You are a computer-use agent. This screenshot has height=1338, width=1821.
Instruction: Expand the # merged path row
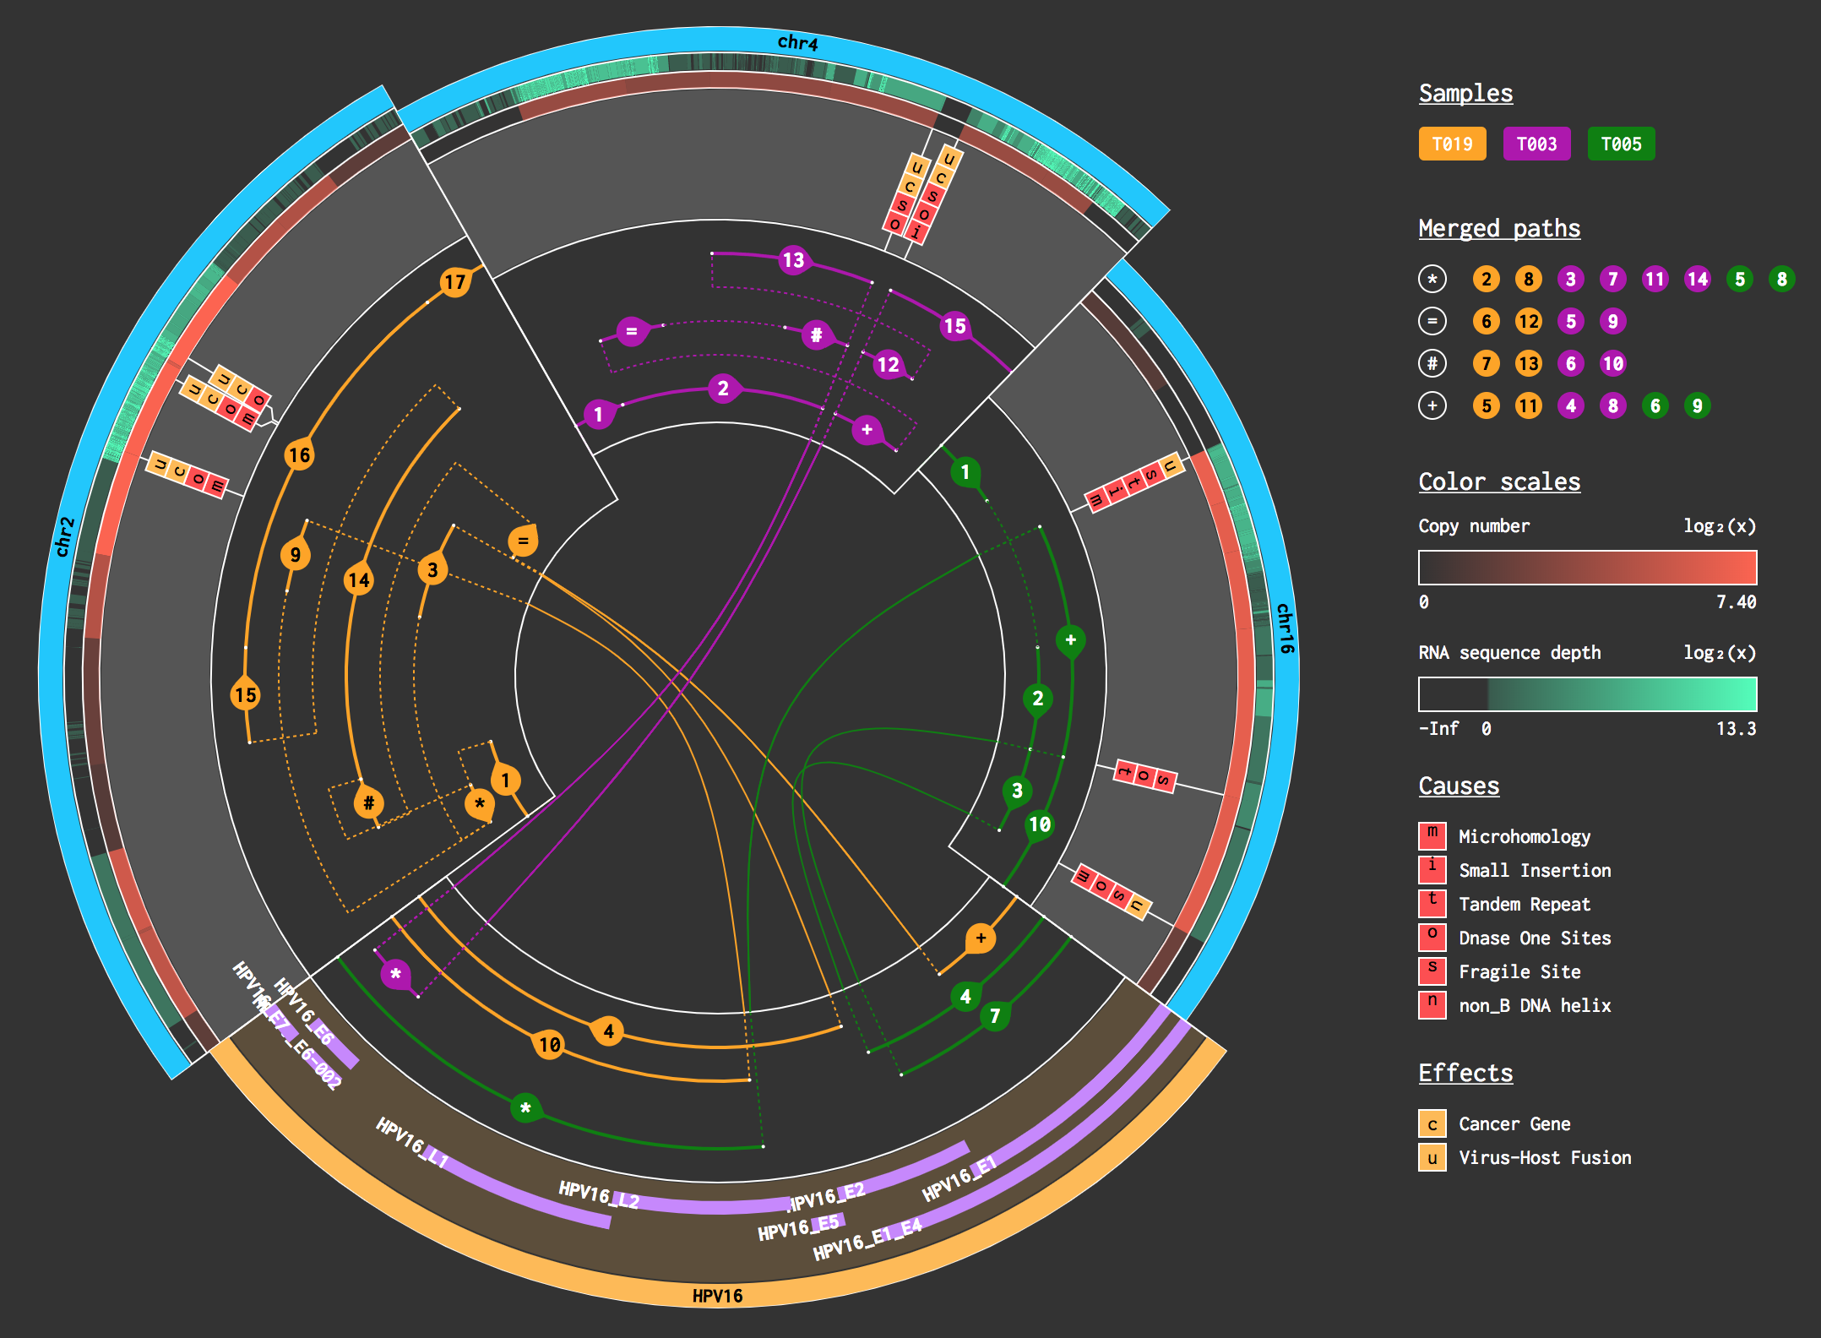pos(1432,363)
